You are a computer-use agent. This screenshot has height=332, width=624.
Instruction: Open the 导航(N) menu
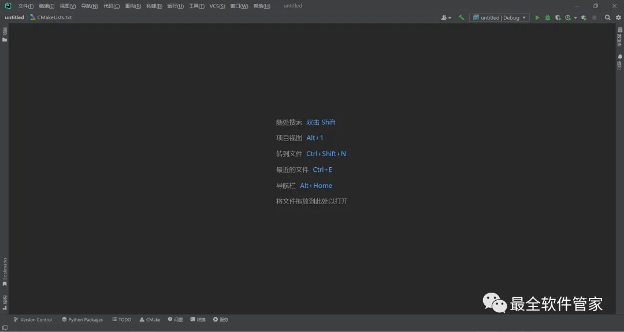(x=90, y=6)
